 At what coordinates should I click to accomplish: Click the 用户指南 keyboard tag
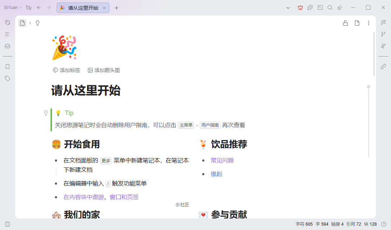[x=210, y=125]
